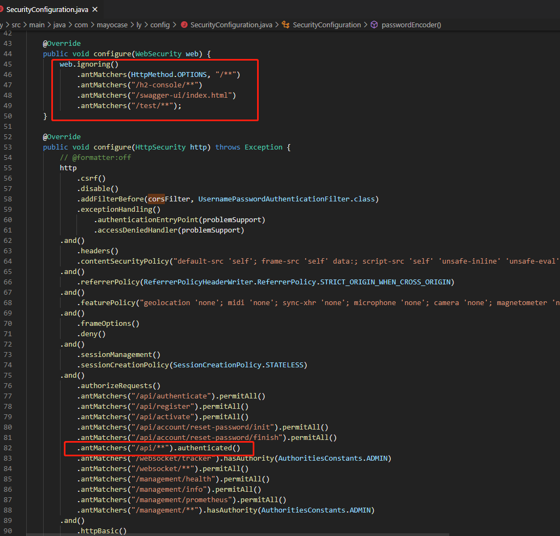The height and width of the screenshot is (536, 560).
Task: Open the 'main' breadcrumb folder
Action: [37, 25]
